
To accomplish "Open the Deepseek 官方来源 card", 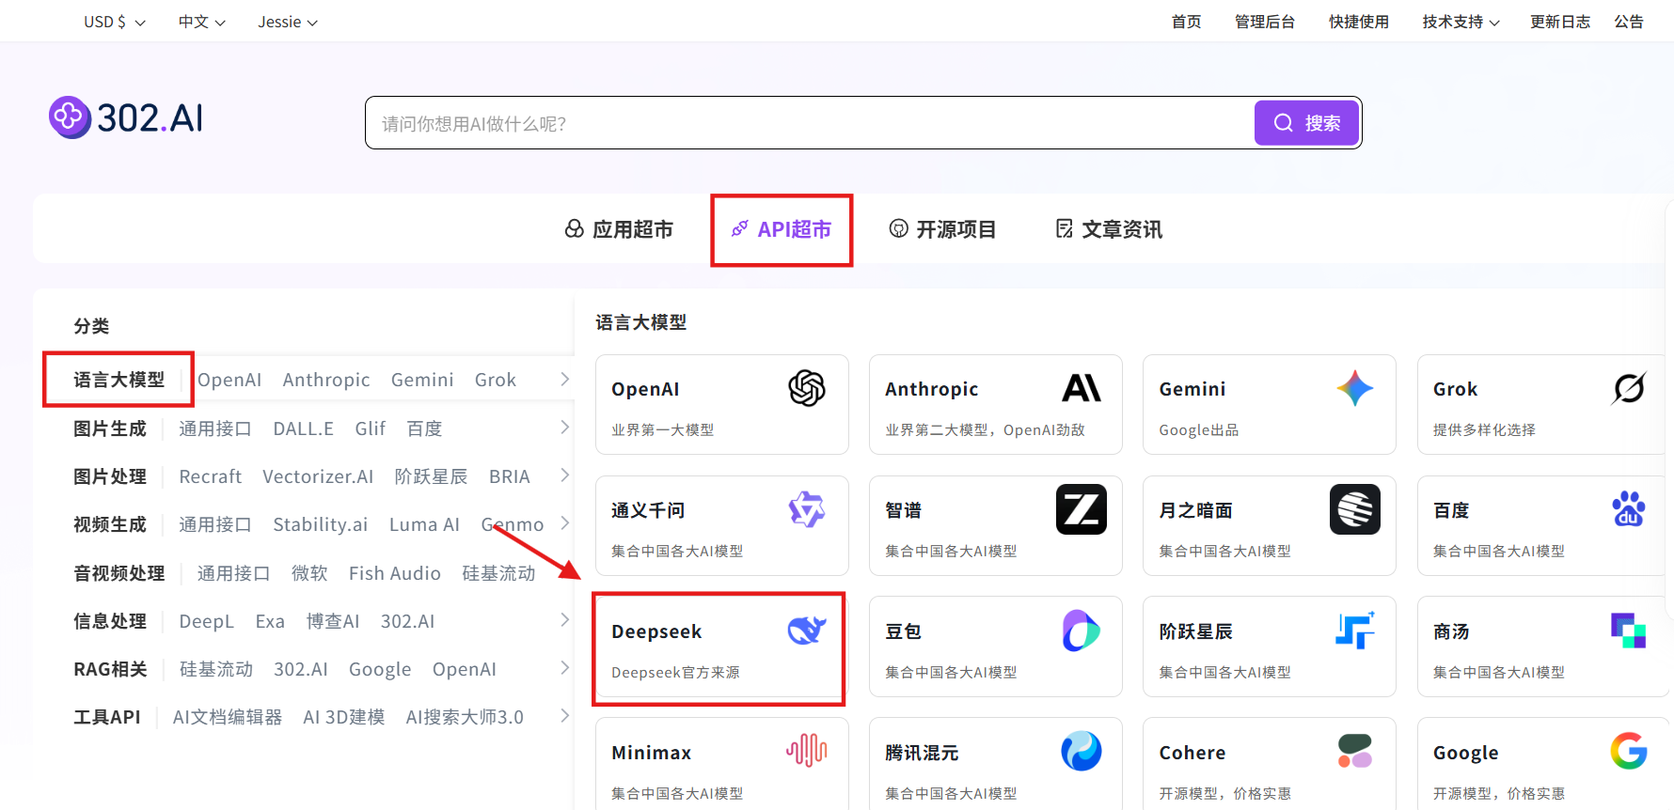I will pos(721,646).
